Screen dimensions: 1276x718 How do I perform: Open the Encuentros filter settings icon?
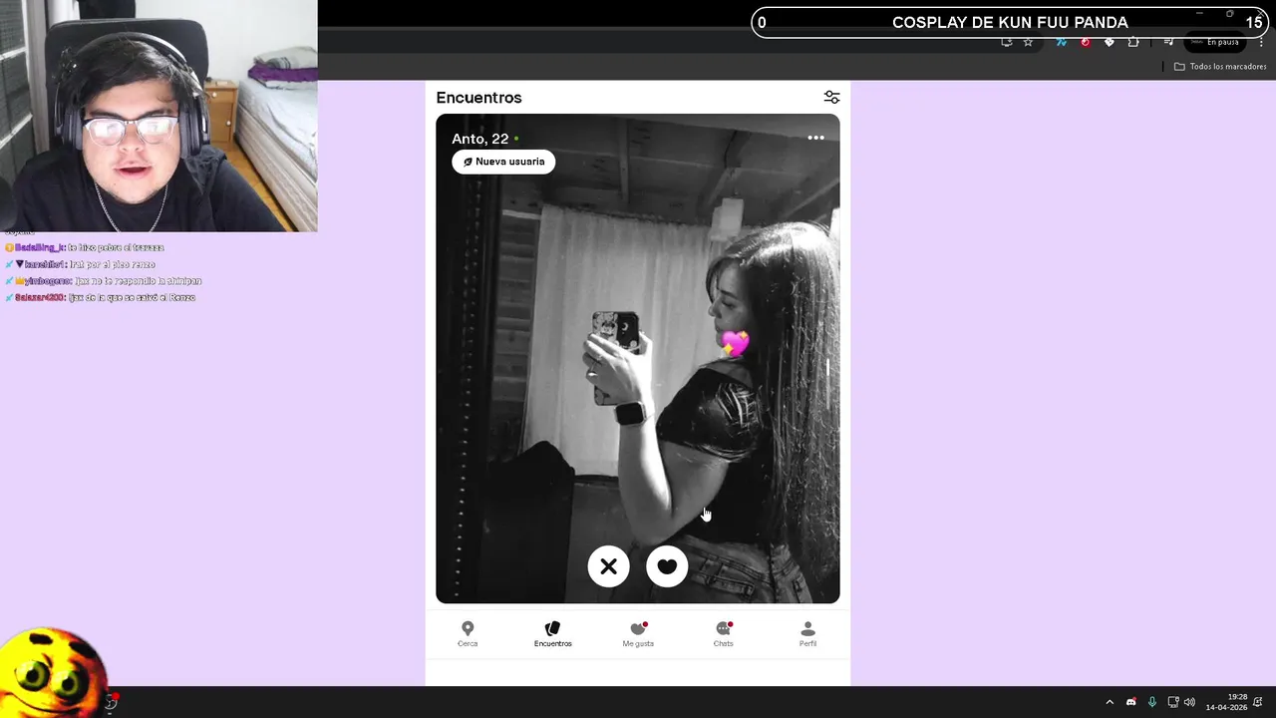coord(831,97)
